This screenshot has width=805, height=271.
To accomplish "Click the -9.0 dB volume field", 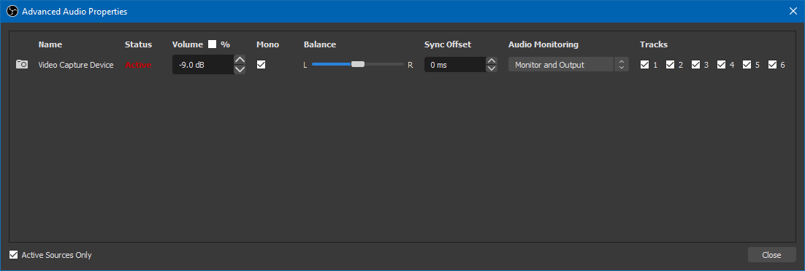I will [x=203, y=65].
